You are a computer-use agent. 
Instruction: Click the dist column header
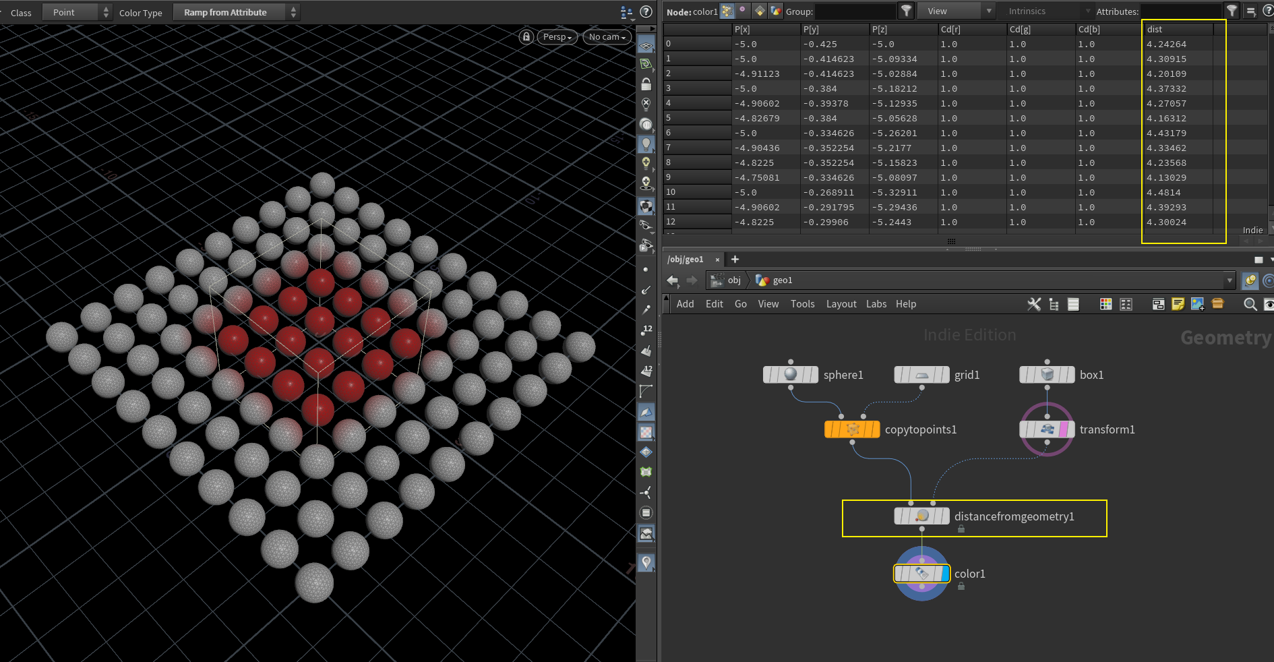pyautogui.click(x=1179, y=29)
